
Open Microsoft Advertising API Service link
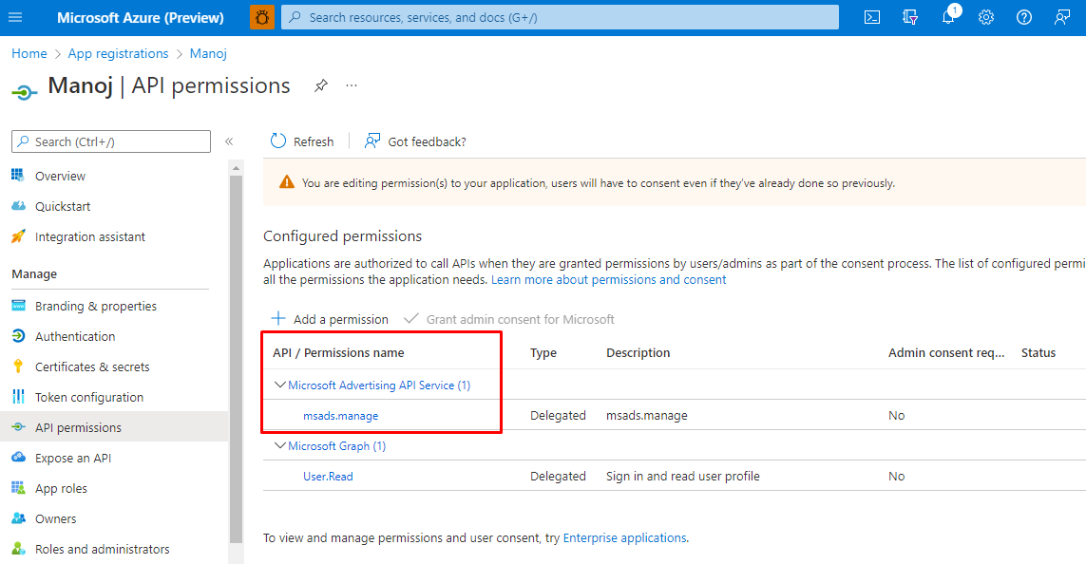coord(379,385)
